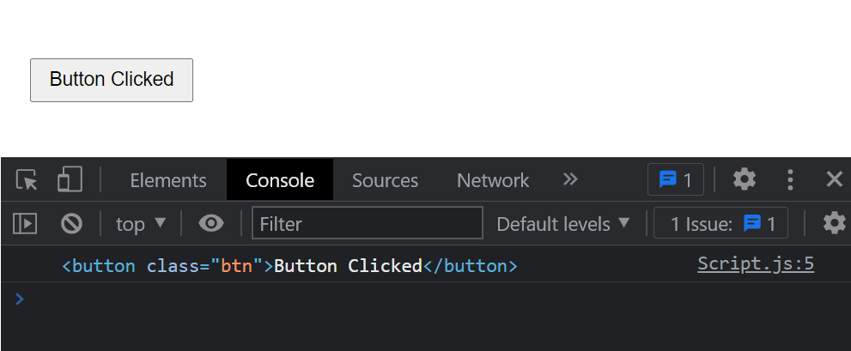Screen dimensions: 851x351
Task: Open DevTools settings gear in tab bar
Action: tap(744, 179)
